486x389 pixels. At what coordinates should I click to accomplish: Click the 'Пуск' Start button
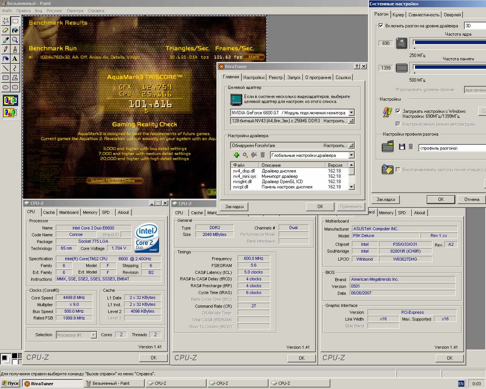tap(11, 384)
